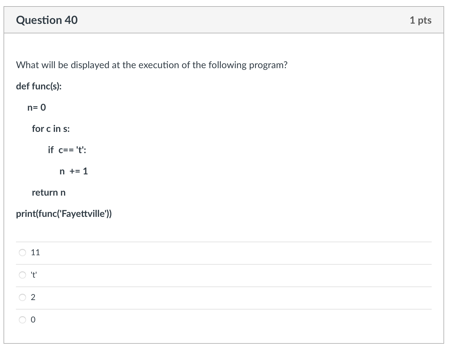Click the for c in s: line
450x357 pixels.
tap(51, 129)
